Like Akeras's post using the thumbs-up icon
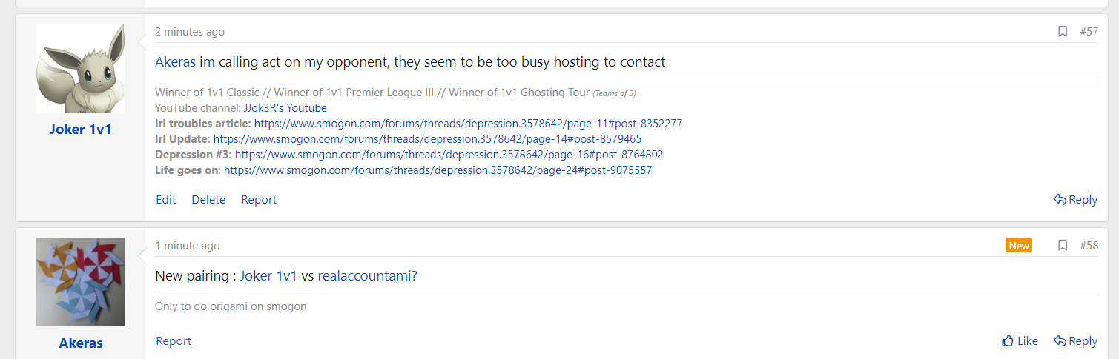This screenshot has height=359, width=1119. (x=1008, y=341)
